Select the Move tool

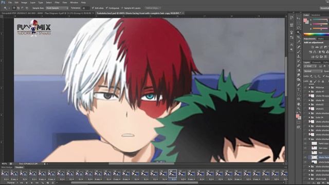(298, 18)
